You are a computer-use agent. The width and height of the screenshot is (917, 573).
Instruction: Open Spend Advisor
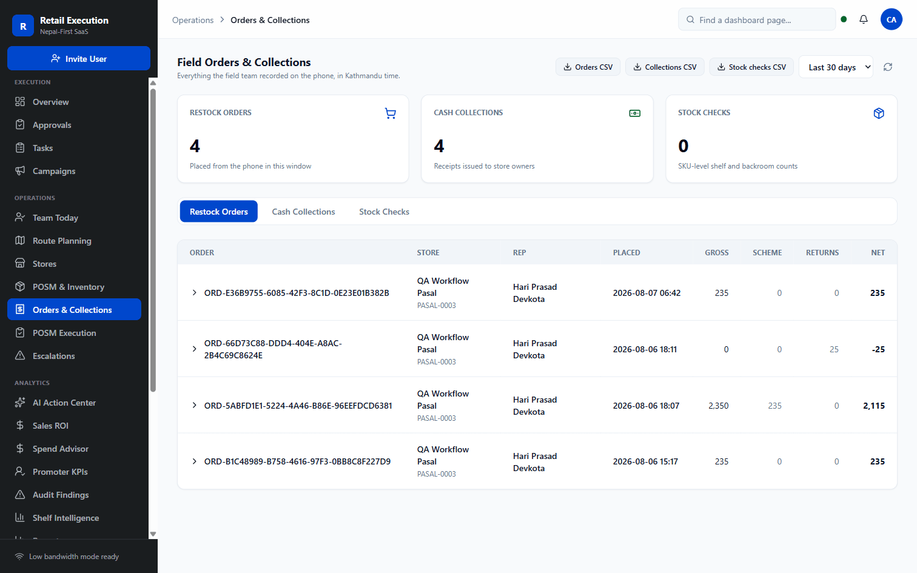click(x=74, y=449)
